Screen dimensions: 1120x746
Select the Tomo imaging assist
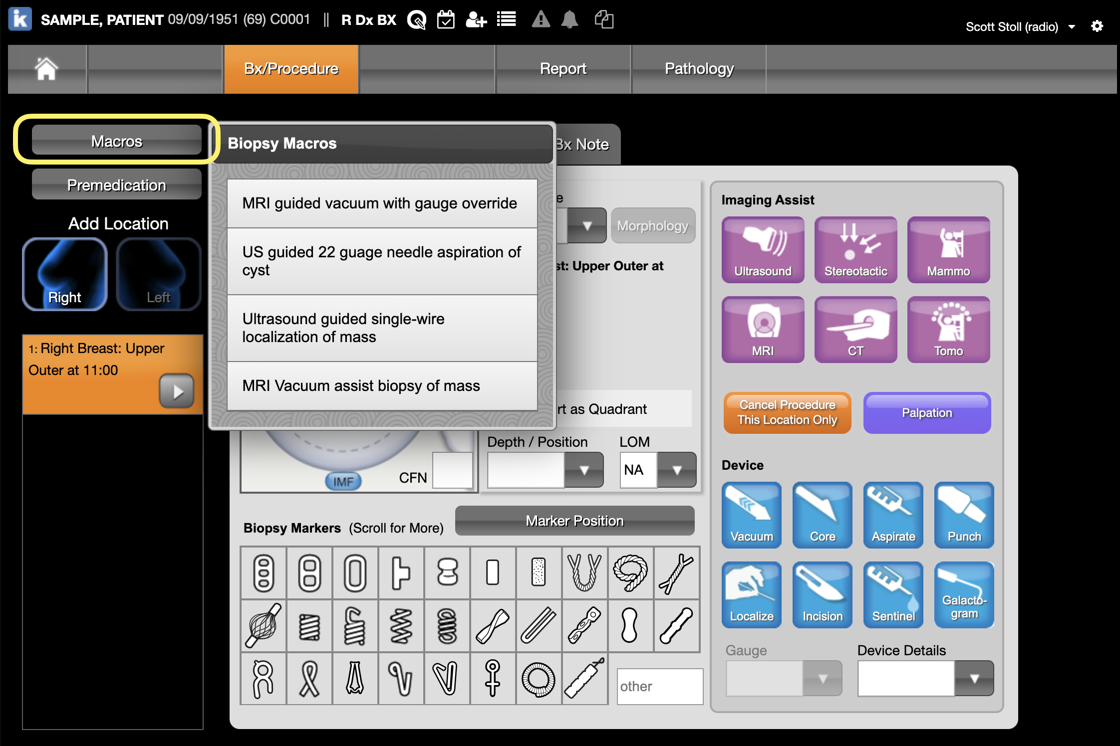(x=948, y=330)
